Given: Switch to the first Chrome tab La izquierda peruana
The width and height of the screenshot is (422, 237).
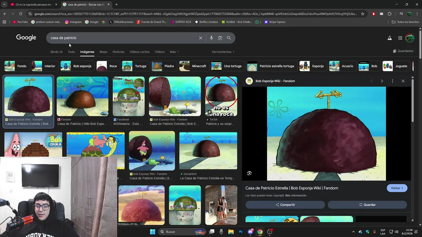Looking at the screenshot, I should click(34, 4).
